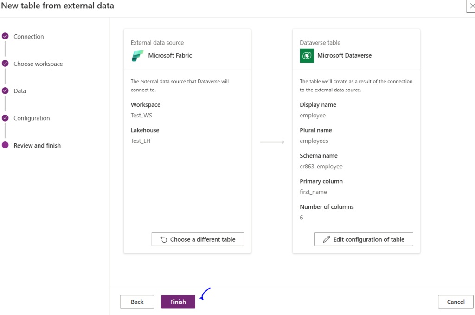Click the Back button
This screenshot has height=315, width=475.
[137, 302]
